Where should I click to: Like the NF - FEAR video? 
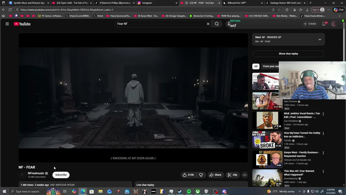click(188, 175)
